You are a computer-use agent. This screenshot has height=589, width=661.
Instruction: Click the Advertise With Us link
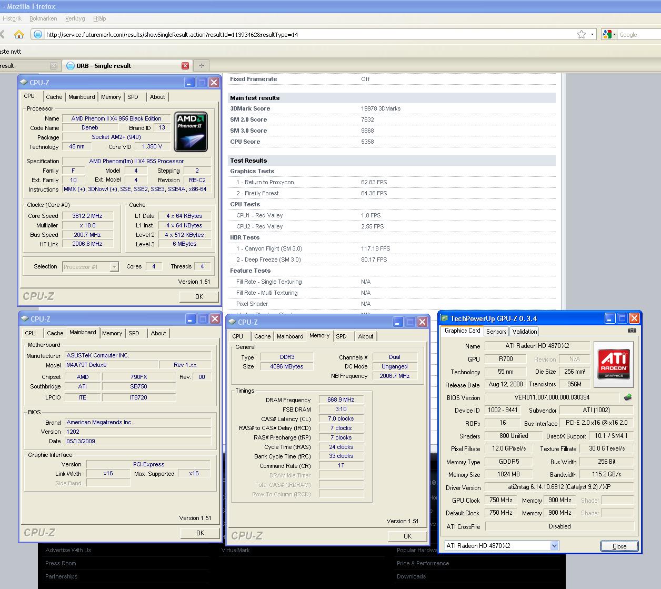pos(68,550)
